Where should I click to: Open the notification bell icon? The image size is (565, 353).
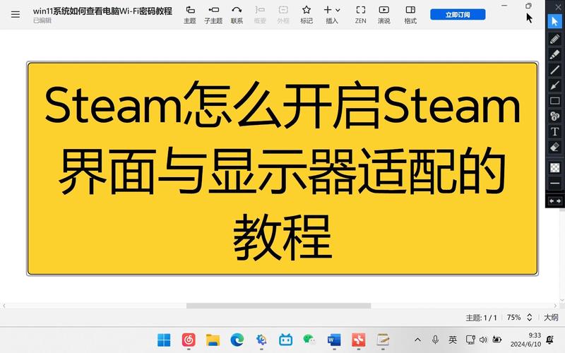click(550, 340)
